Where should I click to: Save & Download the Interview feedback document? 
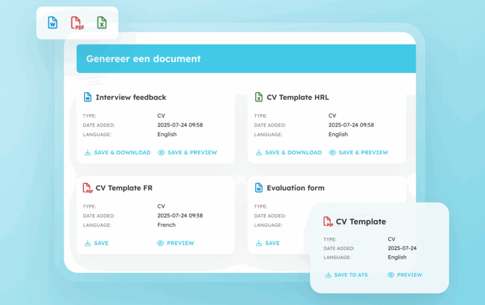click(117, 152)
